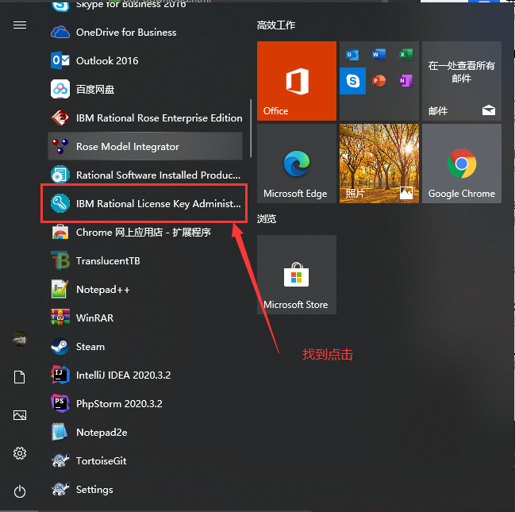The image size is (515, 512).
Task: Click the user account avatar in sidebar
Action: pos(20,339)
